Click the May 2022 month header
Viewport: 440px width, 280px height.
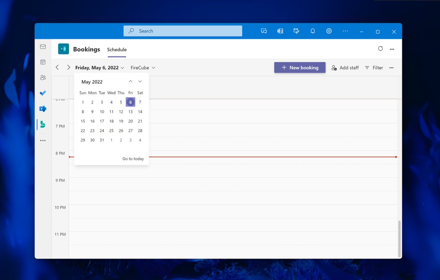[x=92, y=82]
